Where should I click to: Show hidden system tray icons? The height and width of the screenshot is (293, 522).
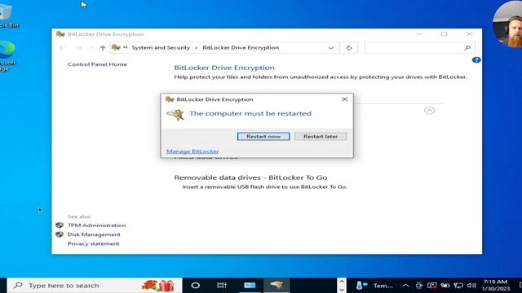[405, 286]
